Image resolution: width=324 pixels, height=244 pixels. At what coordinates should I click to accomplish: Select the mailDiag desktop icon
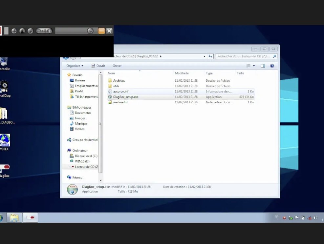click(5, 89)
